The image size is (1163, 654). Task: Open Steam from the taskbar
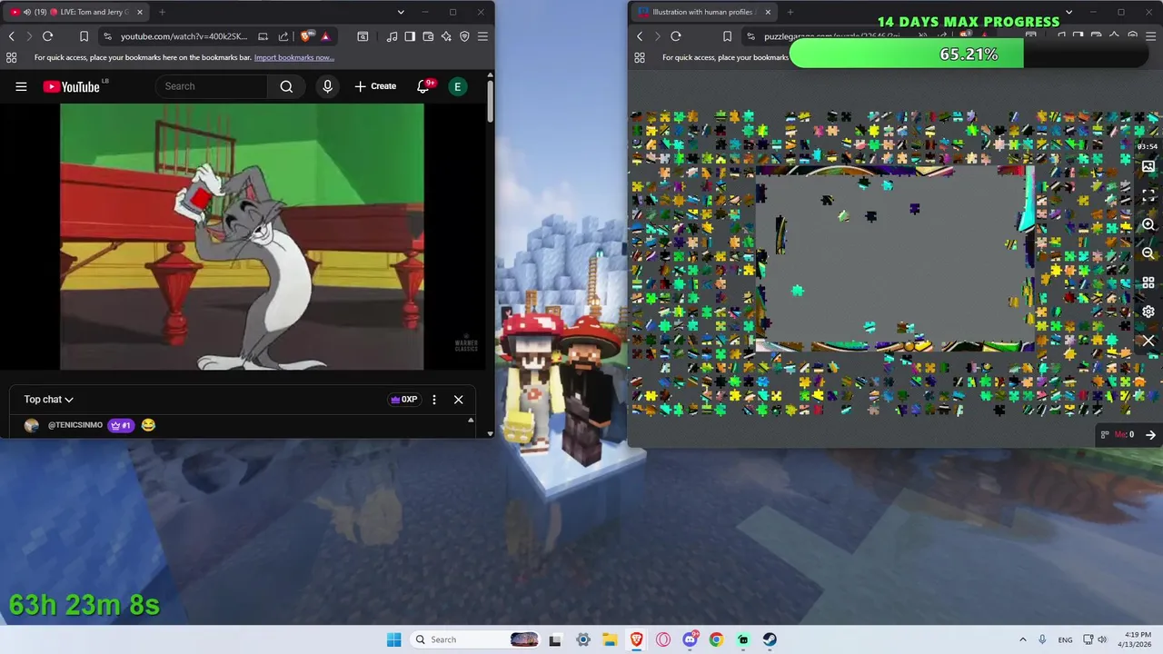pyautogui.click(x=770, y=639)
